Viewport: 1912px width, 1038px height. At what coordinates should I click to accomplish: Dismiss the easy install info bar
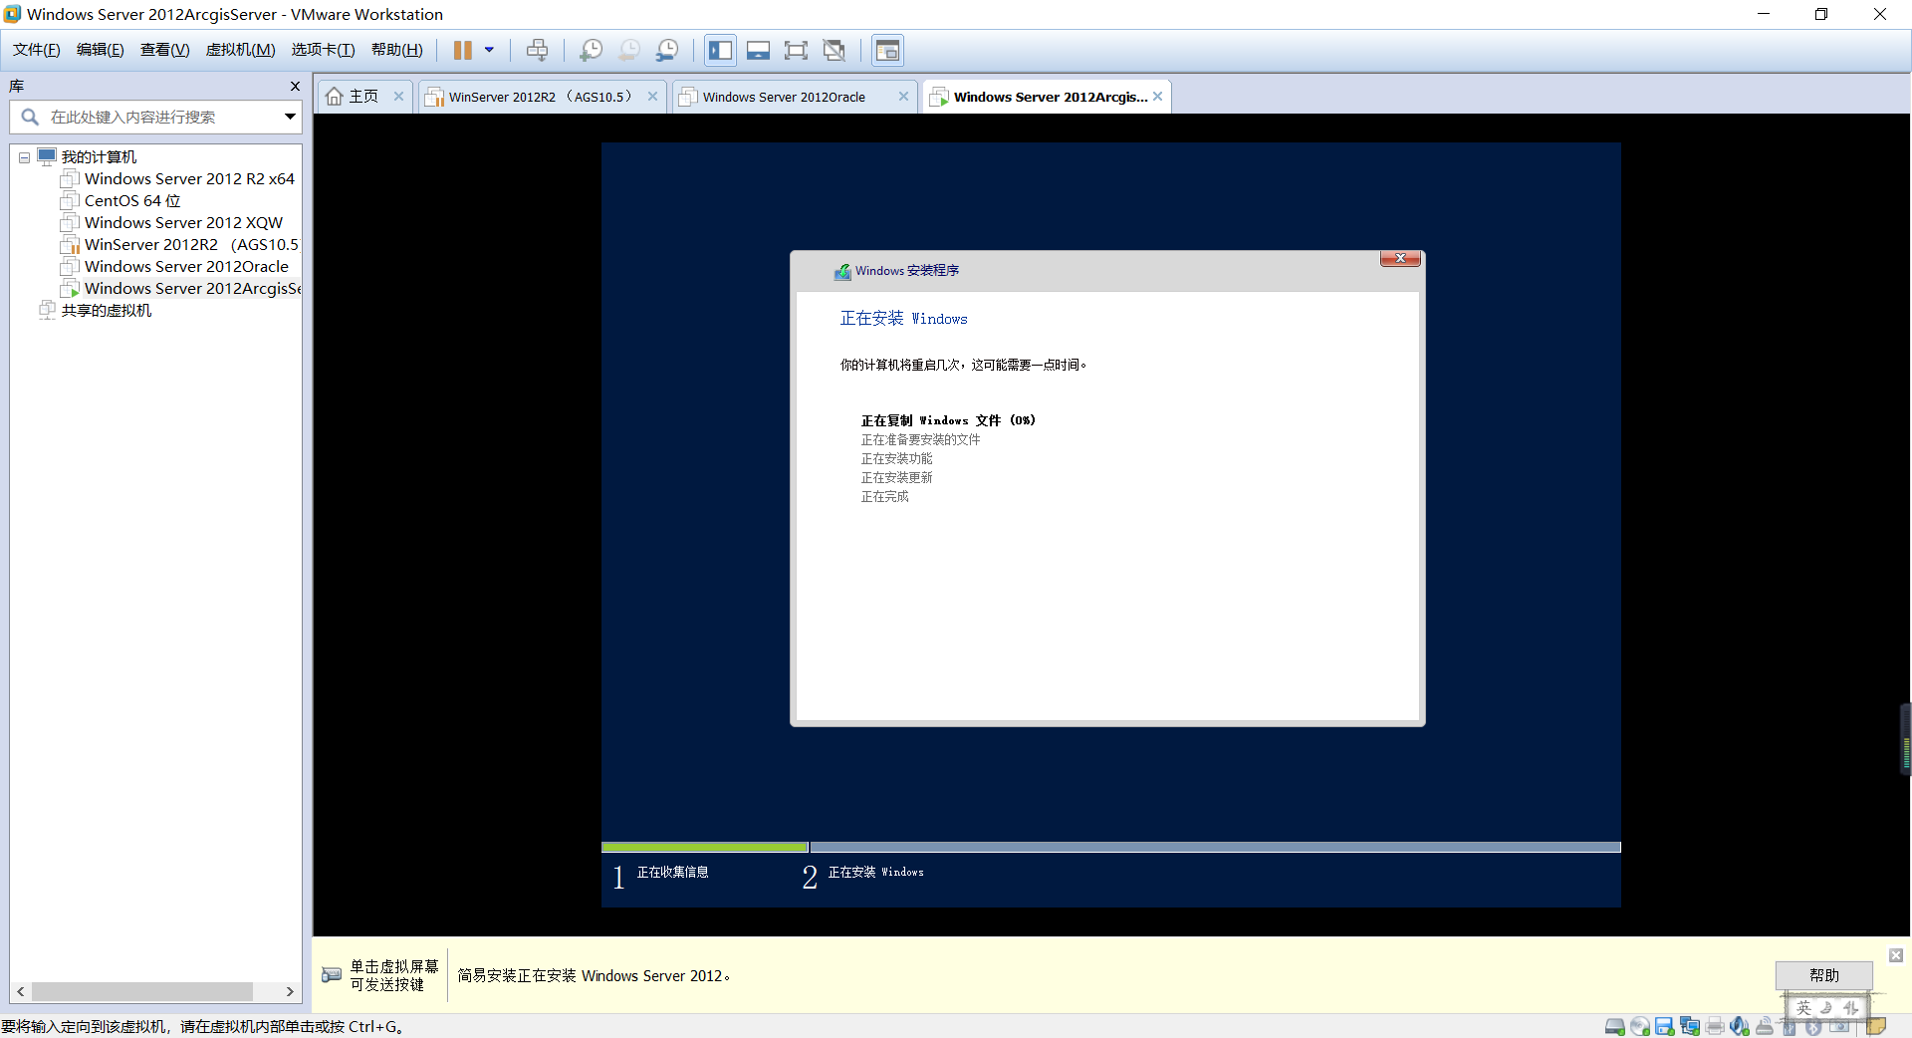(x=1896, y=955)
